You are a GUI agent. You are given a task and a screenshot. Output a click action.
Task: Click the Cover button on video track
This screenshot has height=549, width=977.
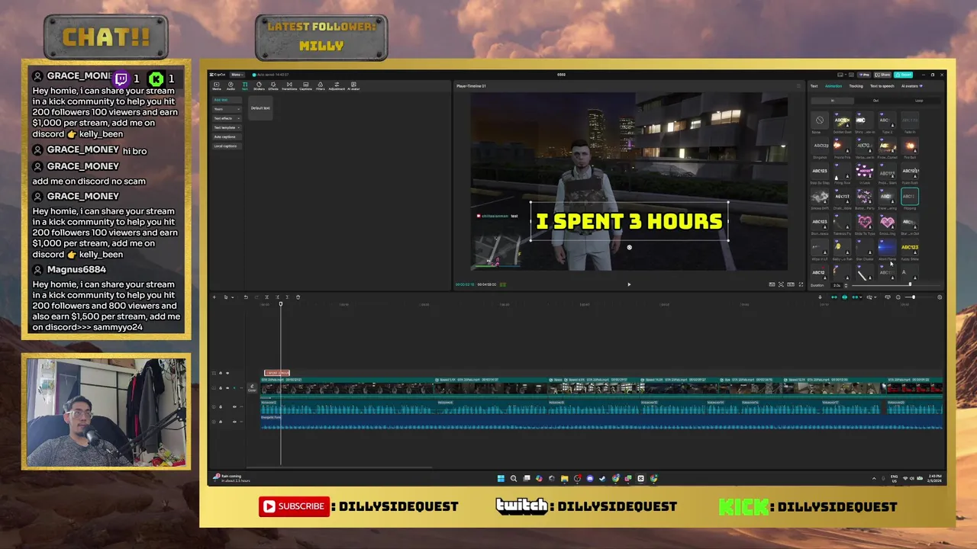point(252,388)
